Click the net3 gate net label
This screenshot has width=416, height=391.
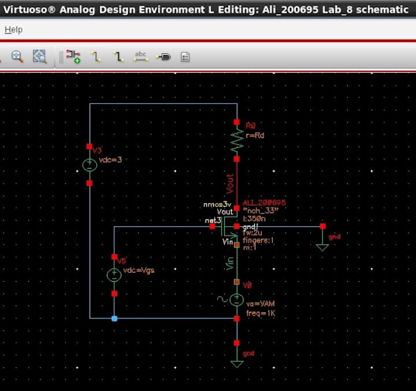pyautogui.click(x=213, y=220)
